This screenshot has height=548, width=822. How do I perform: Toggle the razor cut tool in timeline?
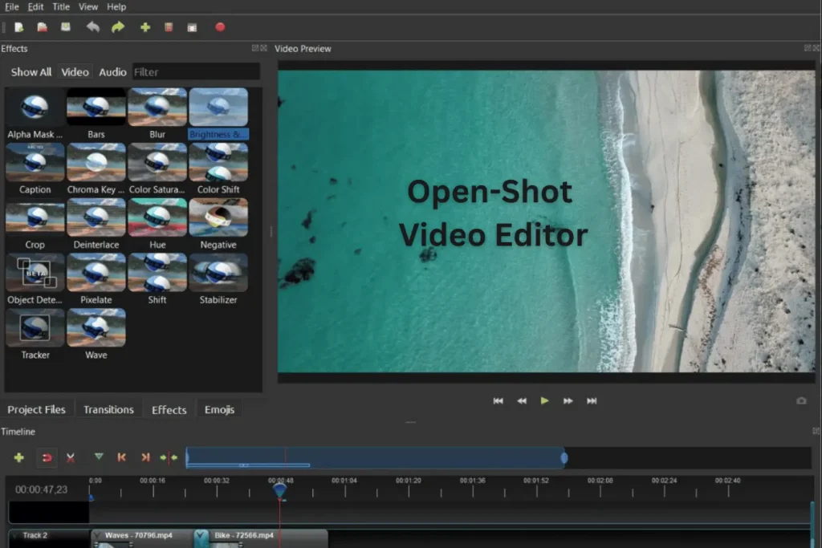71,458
